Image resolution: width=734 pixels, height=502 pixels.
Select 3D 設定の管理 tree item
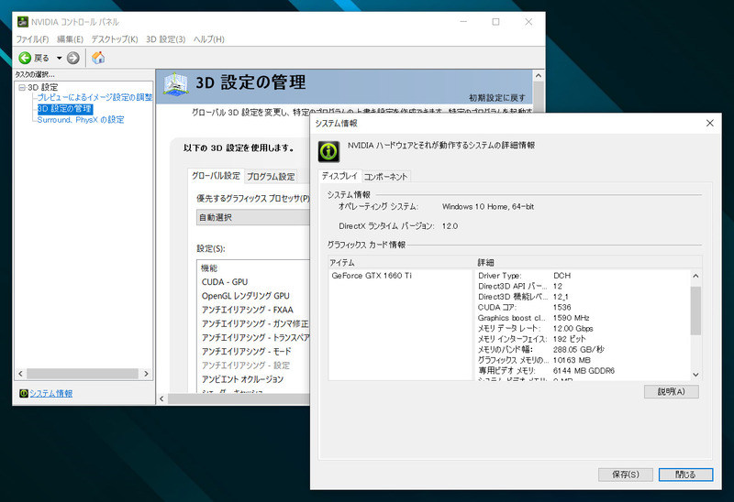point(64,109)
